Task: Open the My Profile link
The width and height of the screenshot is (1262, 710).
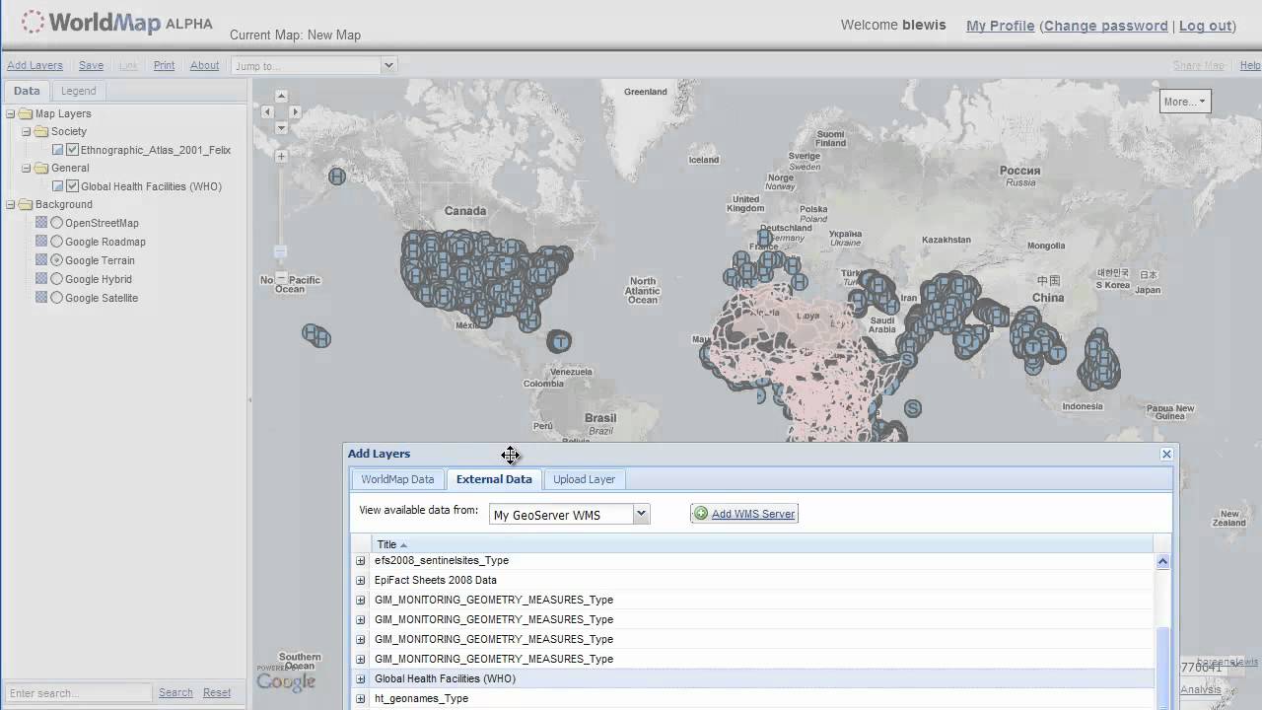Action: pos(1000,26)
